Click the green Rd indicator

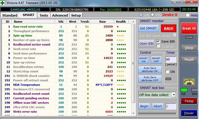pyautogui.click(x=184, y=90)
